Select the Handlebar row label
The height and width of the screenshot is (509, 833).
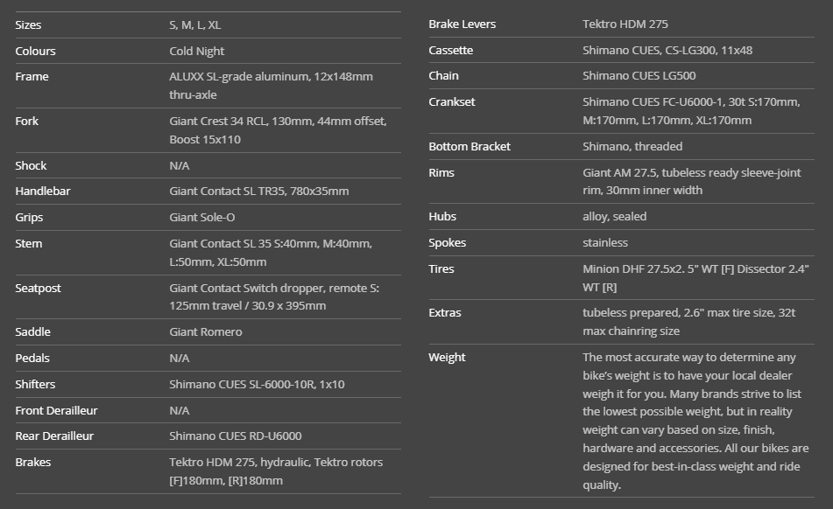coord(43,192)
